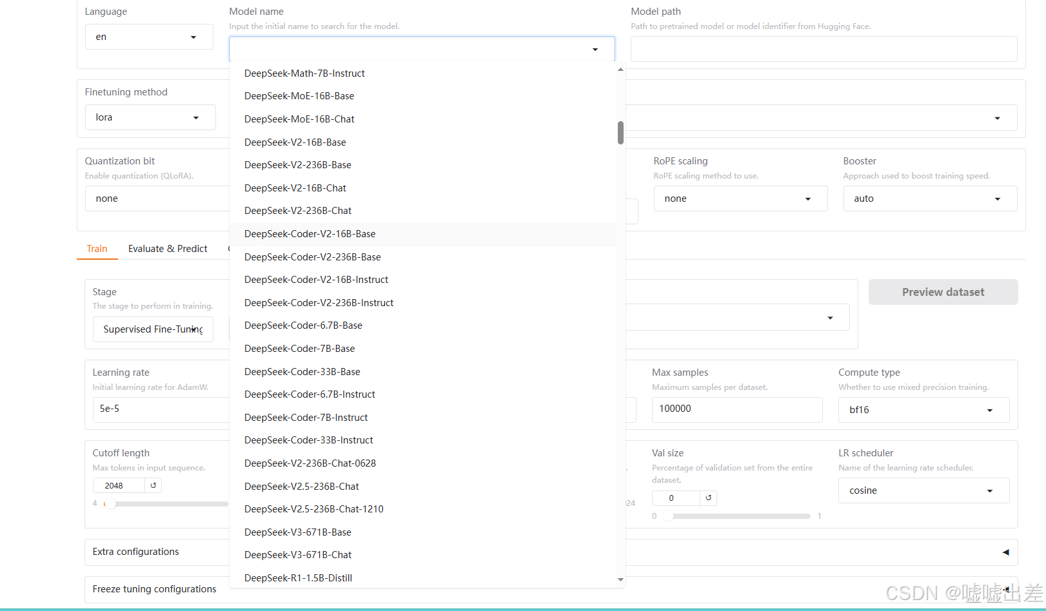Viewport: 1046px width, 611px height.
Task: Click the model list scroll-up arrow
Action: [x=620, y=69]
